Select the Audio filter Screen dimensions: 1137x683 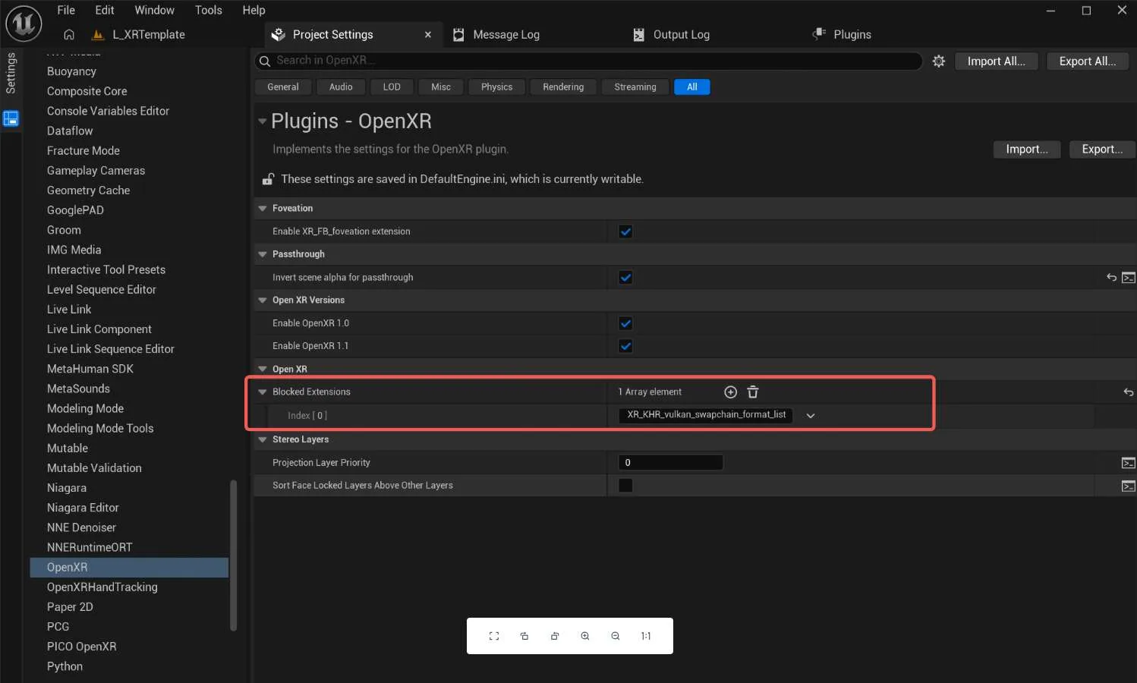pos(341,87)
